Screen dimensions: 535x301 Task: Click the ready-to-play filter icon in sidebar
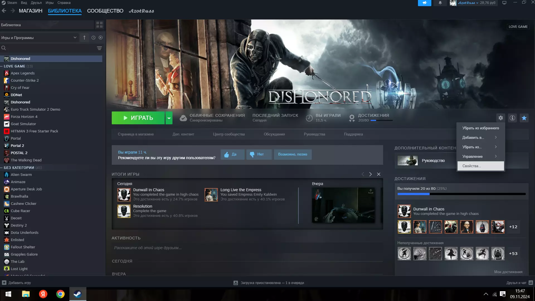coord(101,38)
